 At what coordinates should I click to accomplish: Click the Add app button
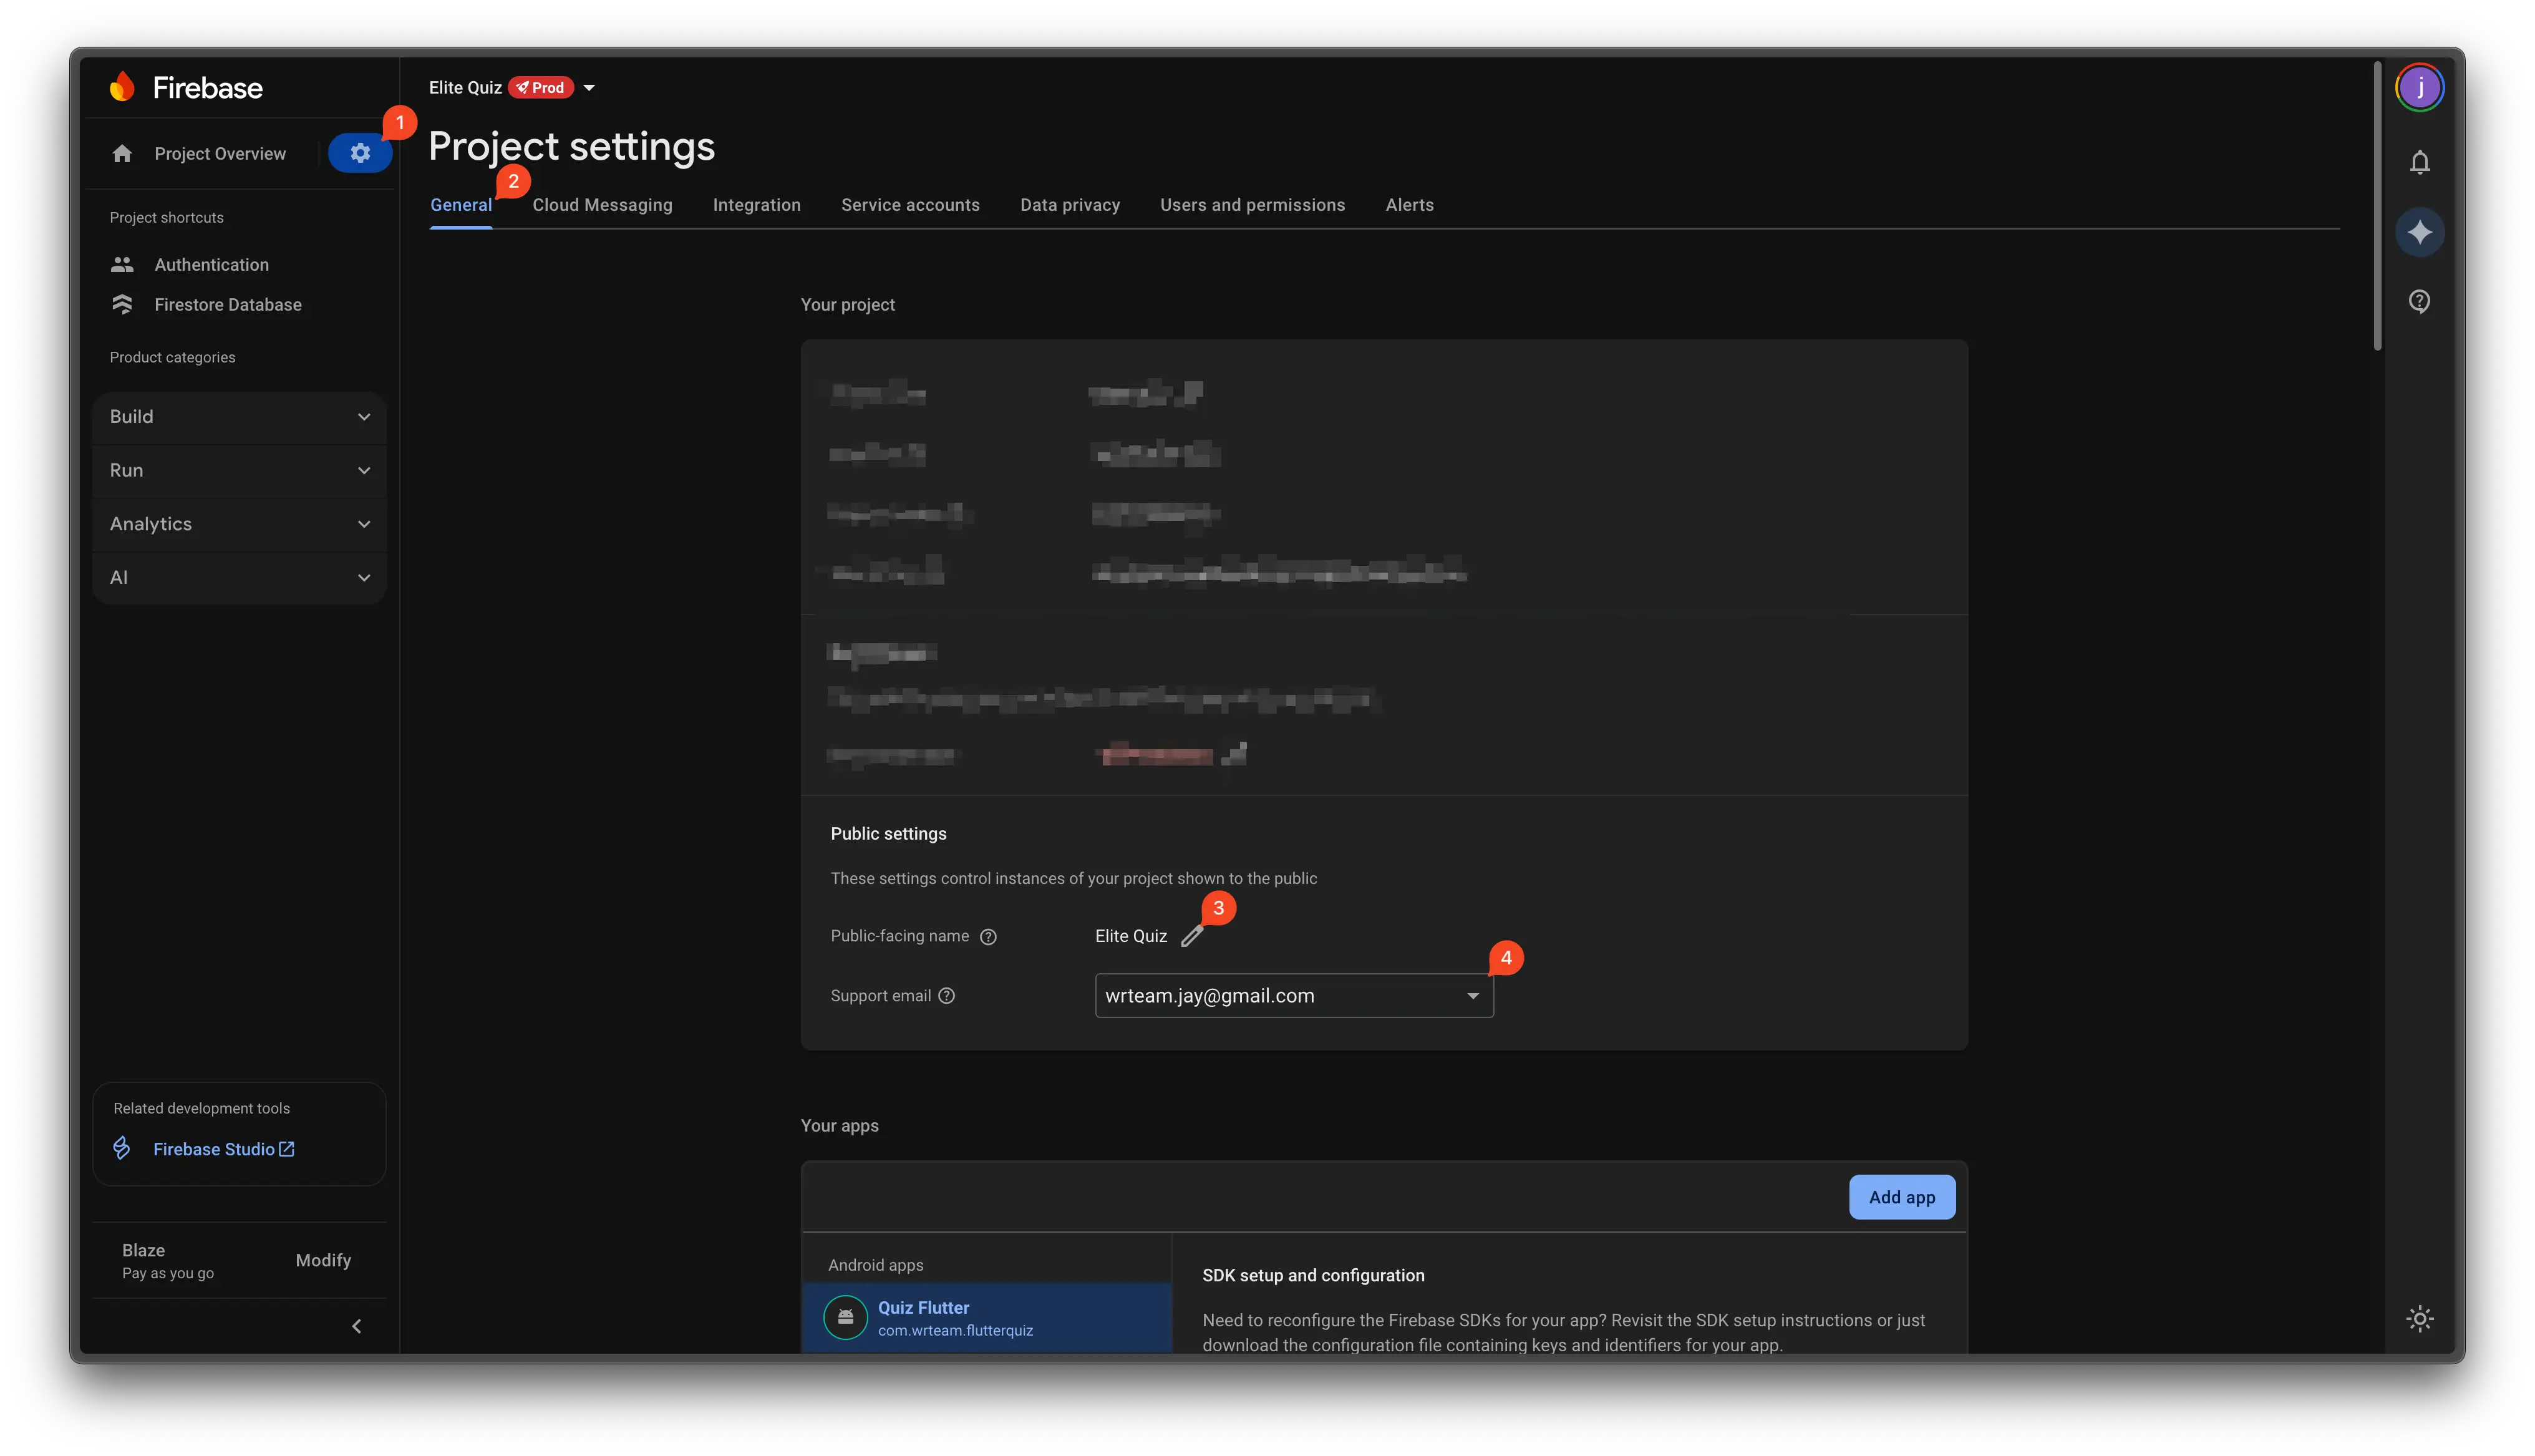[x=1901, y=1197]
